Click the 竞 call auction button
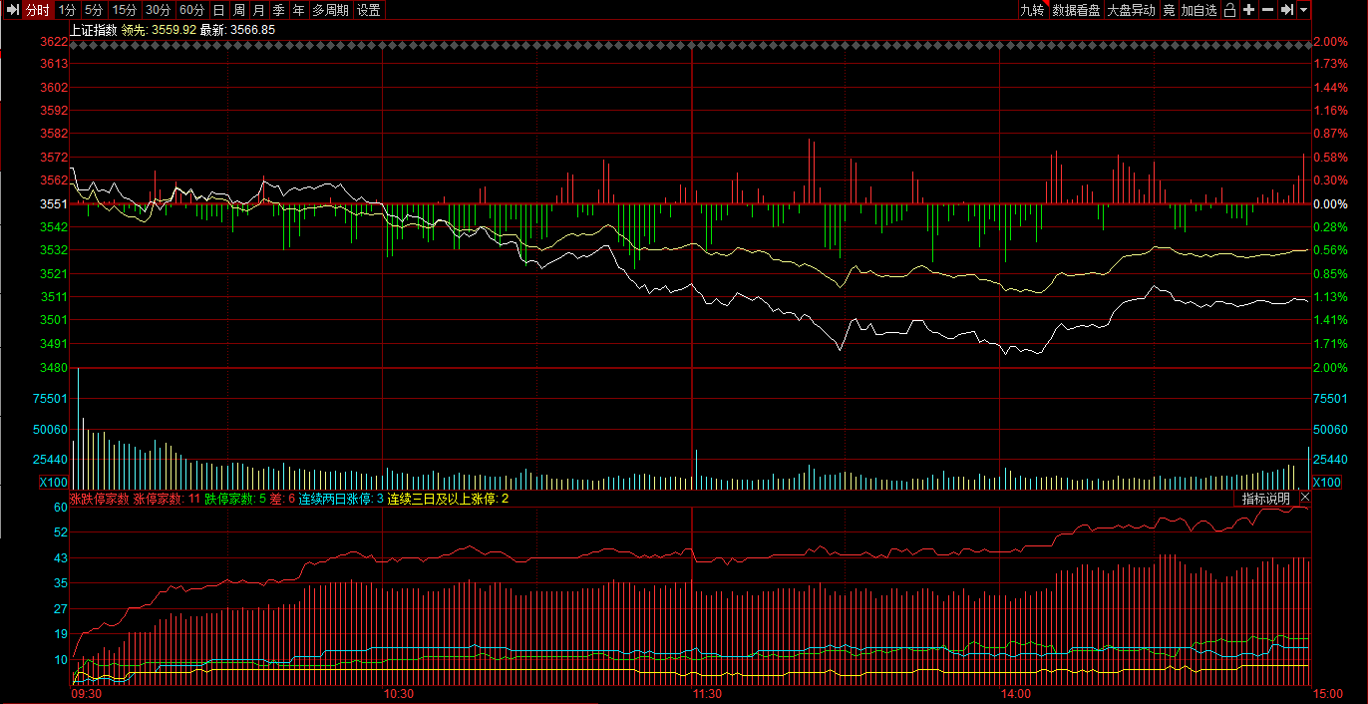Image resolution: width=1368 pixels, height=704 pixels. click(x=1169, y=10)
